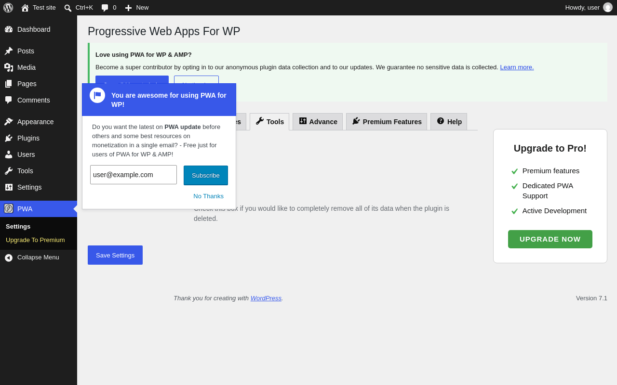
Task: Open the comments bubble showing 0
Action: pyautogui.click(x=108, y=8)
